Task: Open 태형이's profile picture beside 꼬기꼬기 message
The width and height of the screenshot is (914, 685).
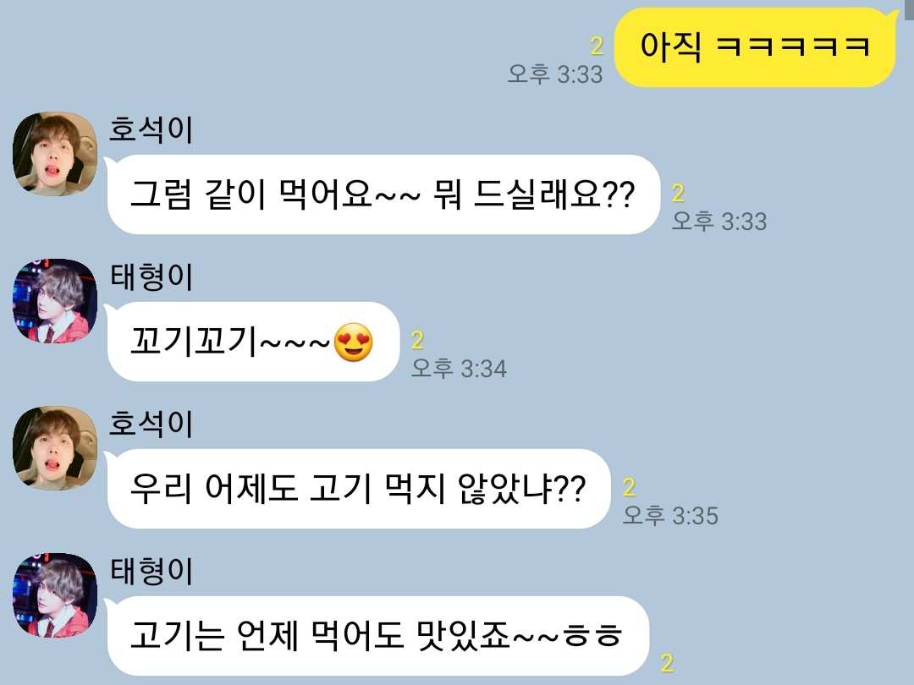Action: click(x=55, y=300)
